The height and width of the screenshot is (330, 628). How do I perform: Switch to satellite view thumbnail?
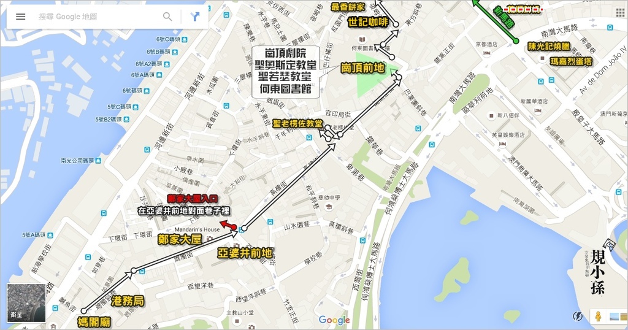click(26, 303)
